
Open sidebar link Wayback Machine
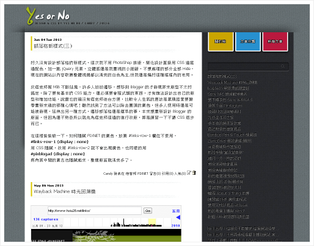coord(232,82)
